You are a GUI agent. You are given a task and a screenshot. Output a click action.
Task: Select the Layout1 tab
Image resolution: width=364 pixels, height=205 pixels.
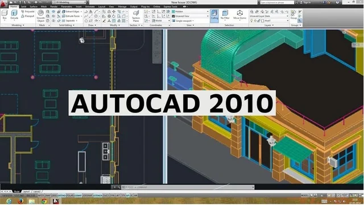coord(26,191)
